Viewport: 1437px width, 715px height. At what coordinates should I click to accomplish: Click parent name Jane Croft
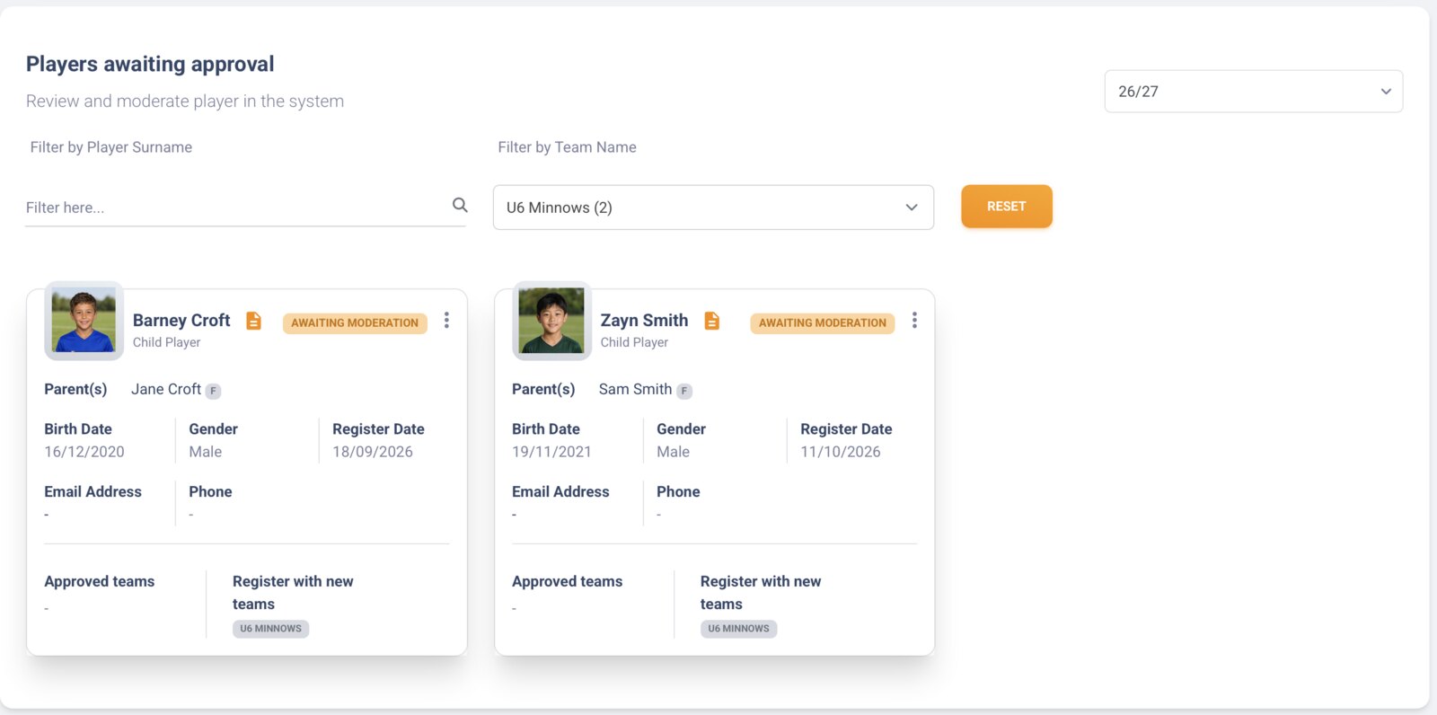point(166,389)
